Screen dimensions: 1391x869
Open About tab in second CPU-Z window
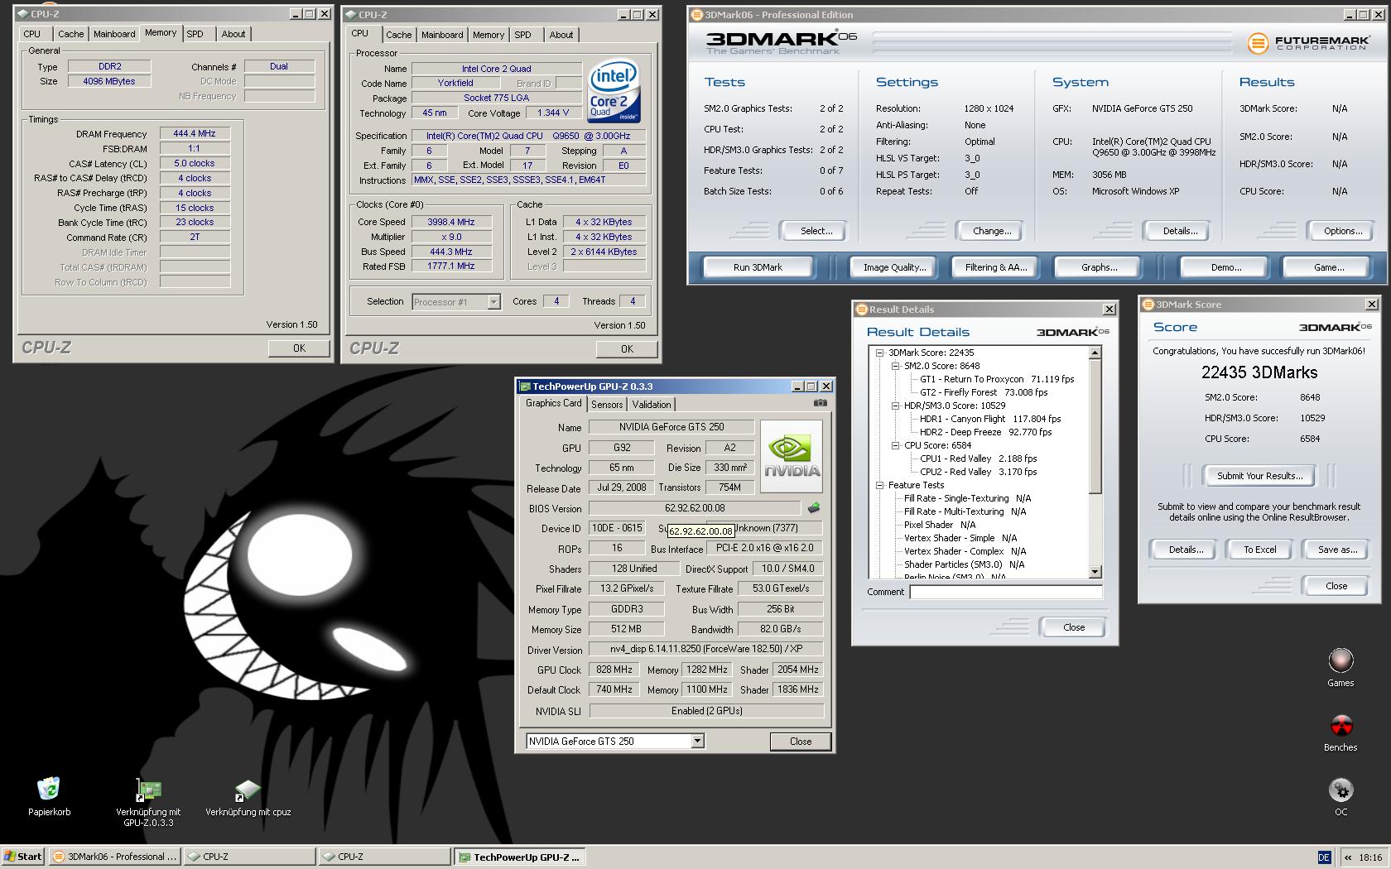(x=561, y=35)
